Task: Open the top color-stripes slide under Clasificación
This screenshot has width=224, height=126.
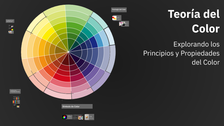Action: point(17,98)
